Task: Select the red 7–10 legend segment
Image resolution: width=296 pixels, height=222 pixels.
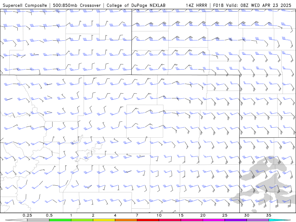Action: tap(148, 220)
